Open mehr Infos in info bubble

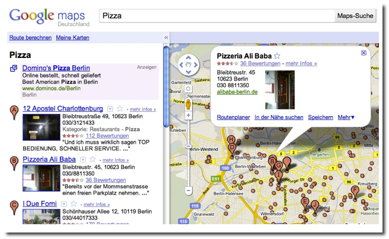301,63
